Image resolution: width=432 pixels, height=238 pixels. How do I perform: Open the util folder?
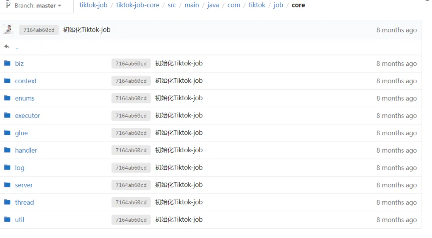point(20,219)
